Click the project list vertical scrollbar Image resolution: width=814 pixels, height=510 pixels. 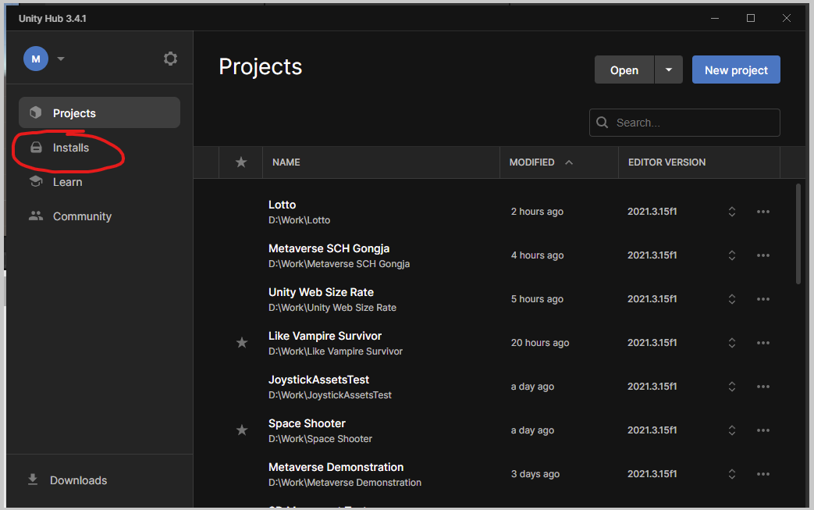[x=798, y=234]
